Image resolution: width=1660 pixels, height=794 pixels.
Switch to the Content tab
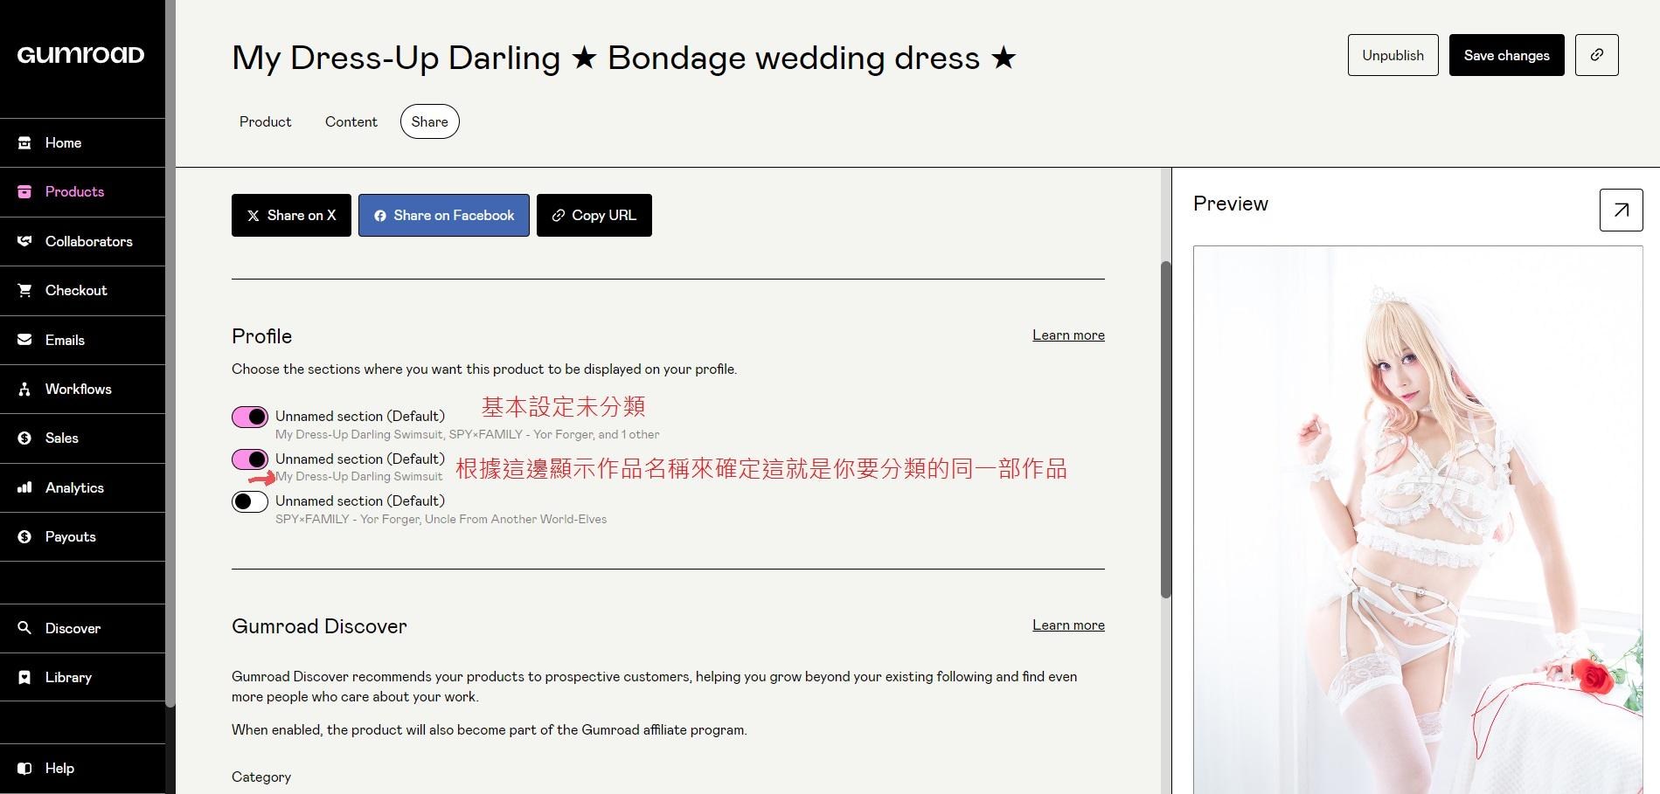pos(351,121)
